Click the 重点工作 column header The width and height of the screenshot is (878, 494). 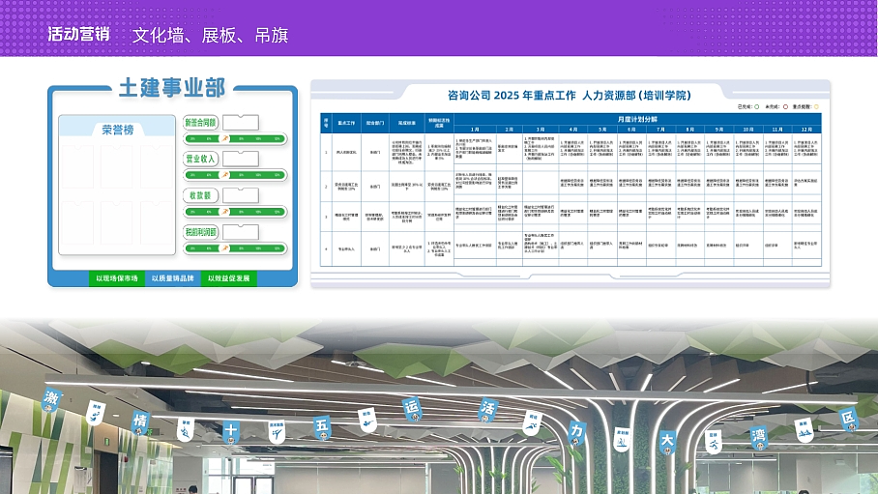(x=346, y=123)
